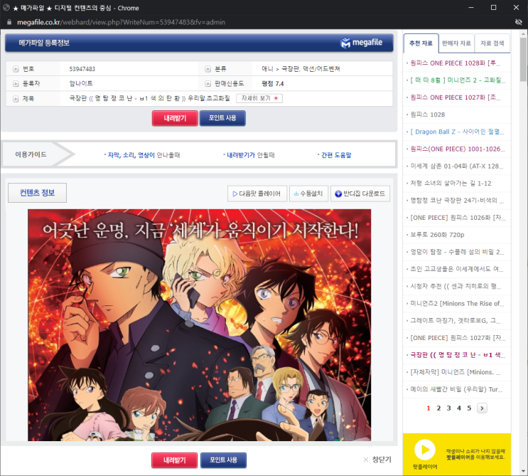Open 엉덩이 탐정 수플레 섬의 비밀 link
Viewport: 528px width, 476px height.
[457, 252]
